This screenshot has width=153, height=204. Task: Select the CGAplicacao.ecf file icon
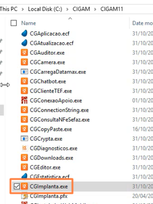(x=24, y=34)
